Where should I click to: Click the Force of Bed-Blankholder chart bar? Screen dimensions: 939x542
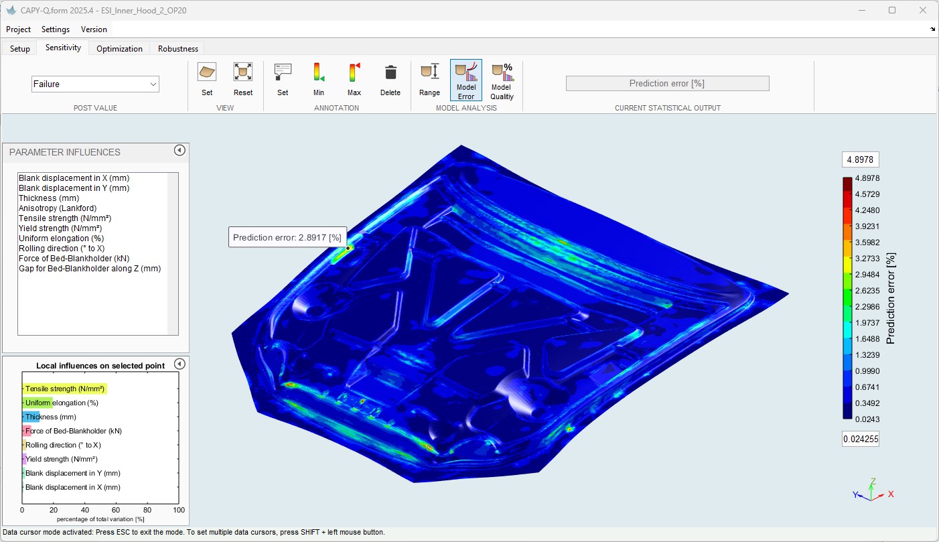(27, 431)
